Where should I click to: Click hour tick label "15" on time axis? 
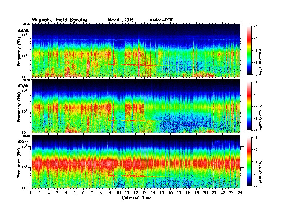coord(162,193)
